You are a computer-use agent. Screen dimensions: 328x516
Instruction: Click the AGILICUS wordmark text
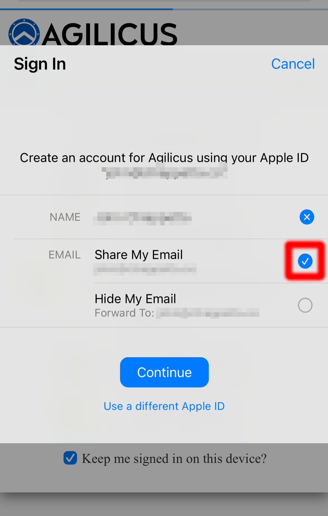click(x=110, y=34)
